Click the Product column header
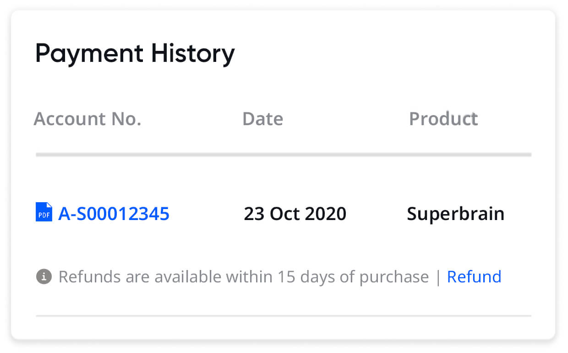This screenshot has height=353, width=568. 443,119
